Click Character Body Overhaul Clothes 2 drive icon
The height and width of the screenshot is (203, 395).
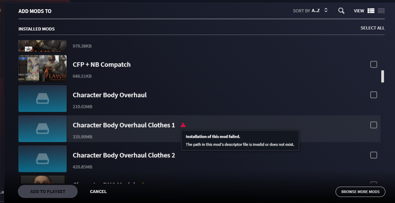tap(43, 159)
